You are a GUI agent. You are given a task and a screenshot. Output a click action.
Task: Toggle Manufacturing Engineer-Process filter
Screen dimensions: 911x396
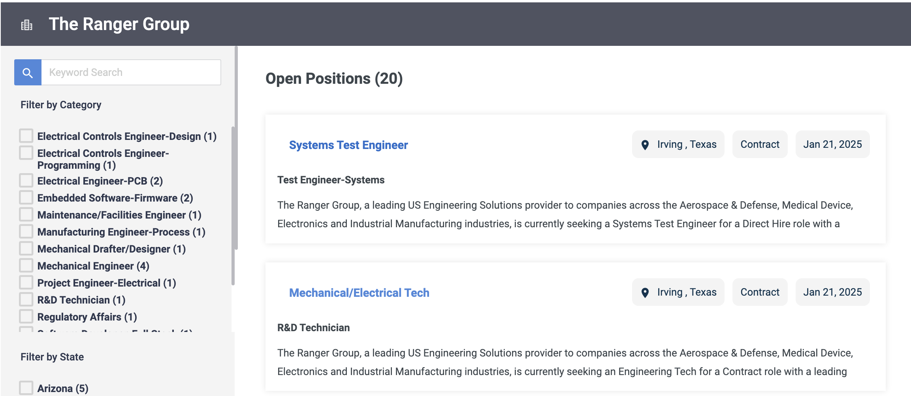point(26,231)
